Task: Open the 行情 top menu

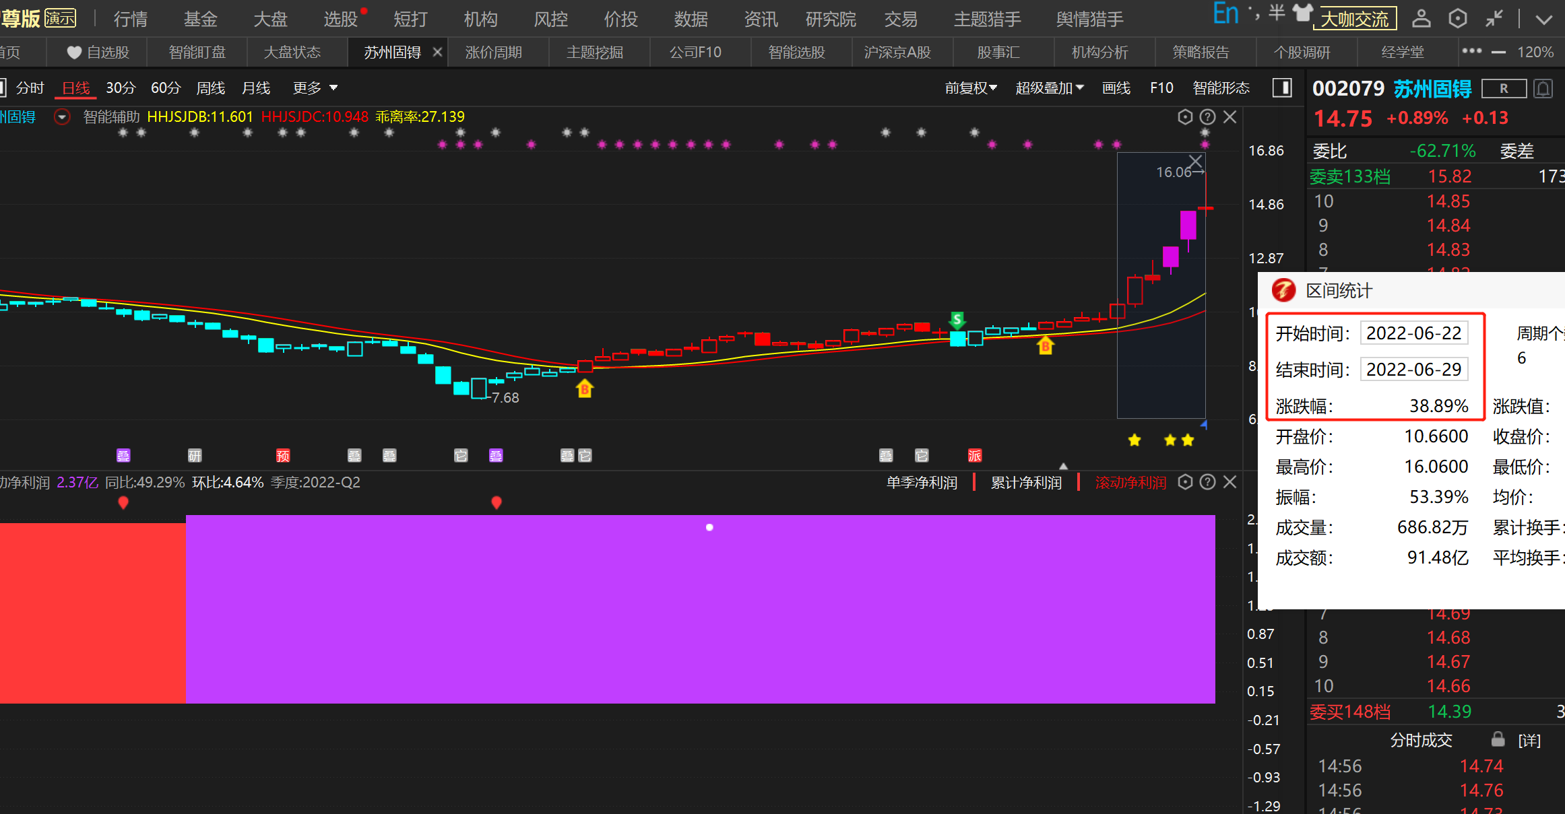Action: coord(131,19)
